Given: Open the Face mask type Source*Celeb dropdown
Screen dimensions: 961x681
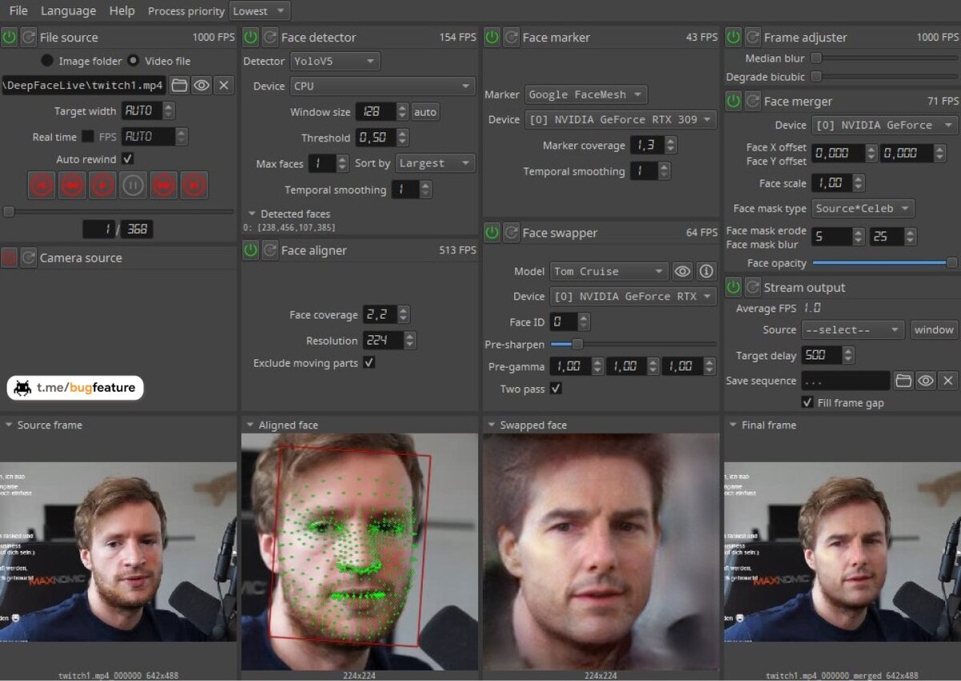Looking at the screenshot, I should click(x=863, y=208).
